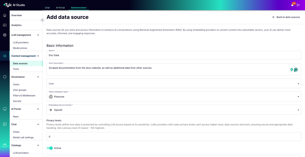This screenshot has height=157, width=305.
Task: Switch to the Chat tab
Action: (47, 8)
